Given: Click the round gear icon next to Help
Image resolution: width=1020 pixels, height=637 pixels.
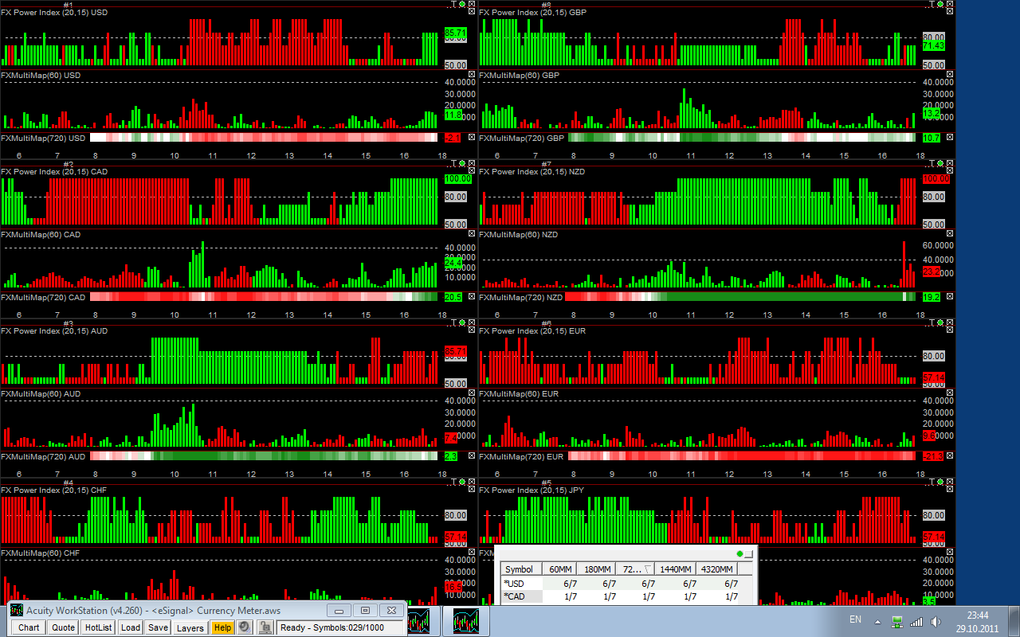Looking at the screenshot, I should pos(244,627).
